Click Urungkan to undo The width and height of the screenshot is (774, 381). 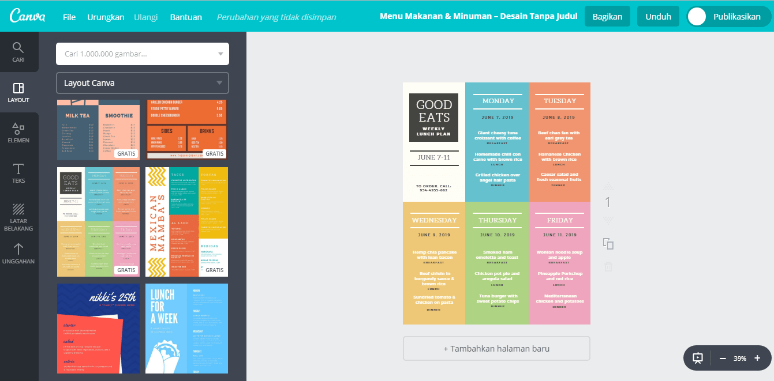click(106, 17)
